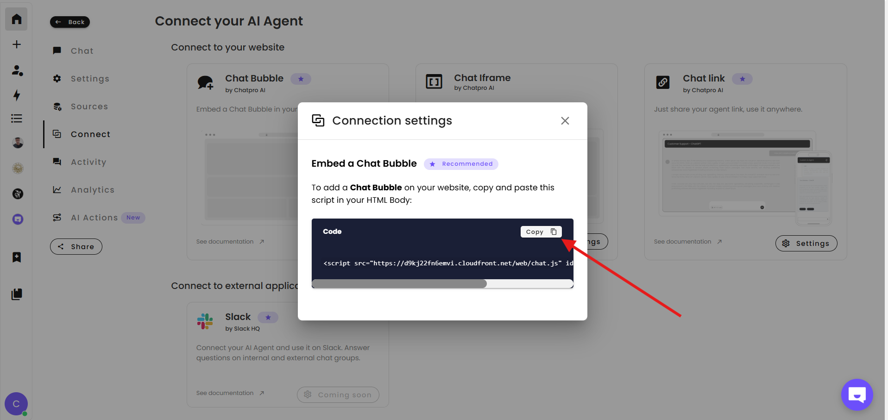Open the library stack icon in sidebar
Image resolution: width=888 pixels, height=420 pixels.
pos(17,294)
